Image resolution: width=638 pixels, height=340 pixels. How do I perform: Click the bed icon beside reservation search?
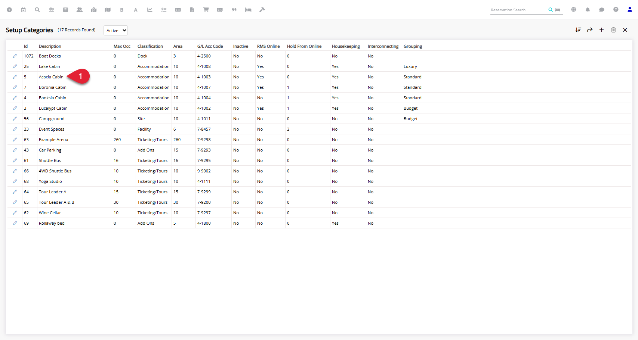(558, 10)
